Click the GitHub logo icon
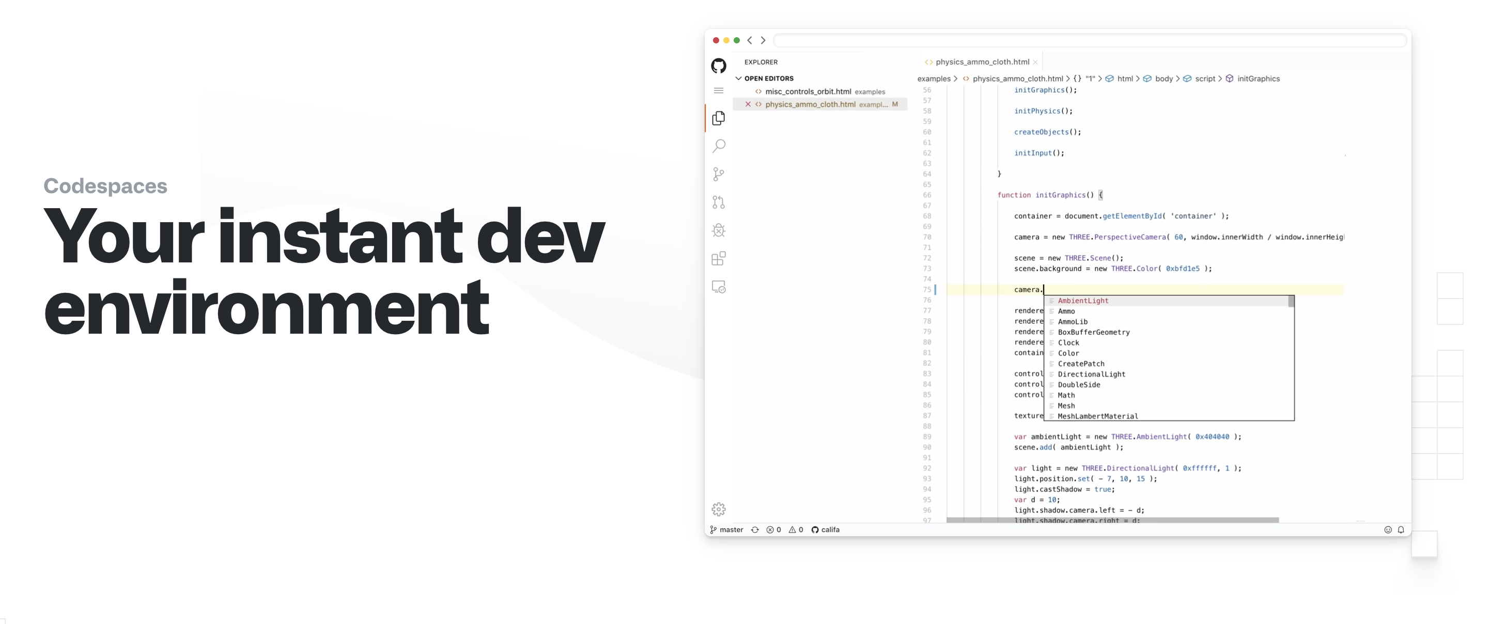The height and width of the screenshot is (624, 1489). click(x=719, y=66)
